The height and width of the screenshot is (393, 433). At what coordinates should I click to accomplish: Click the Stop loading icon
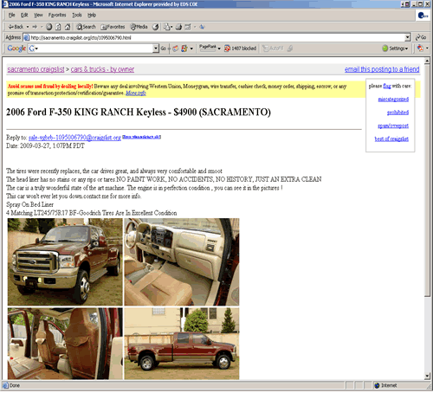[x=49, y=27]
